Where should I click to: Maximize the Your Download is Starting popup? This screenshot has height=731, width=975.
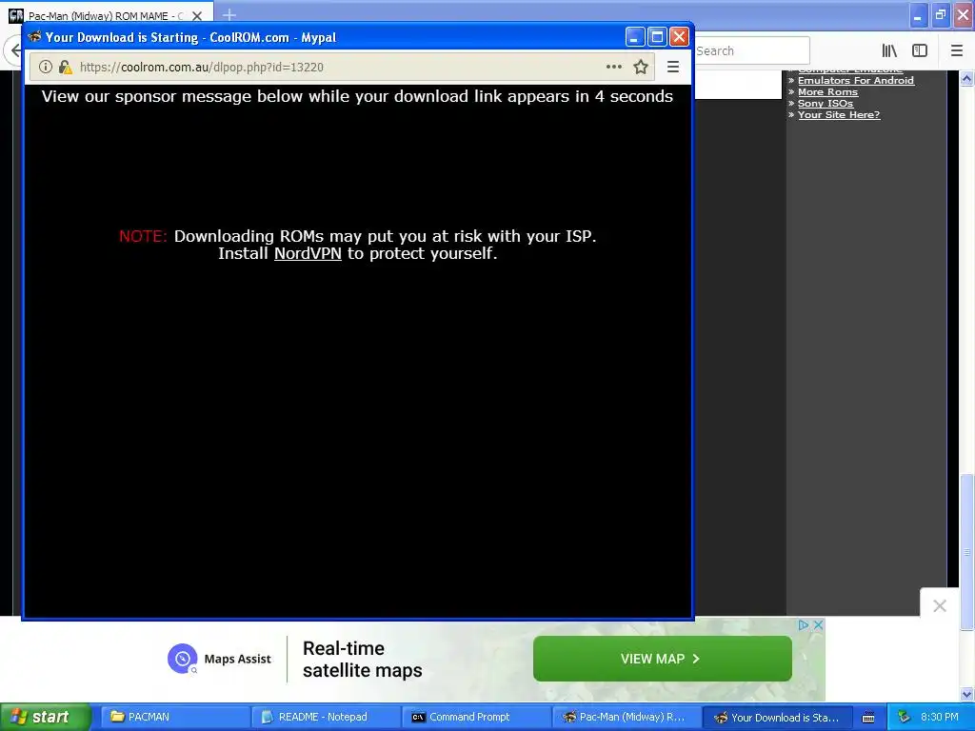point(657,37)
